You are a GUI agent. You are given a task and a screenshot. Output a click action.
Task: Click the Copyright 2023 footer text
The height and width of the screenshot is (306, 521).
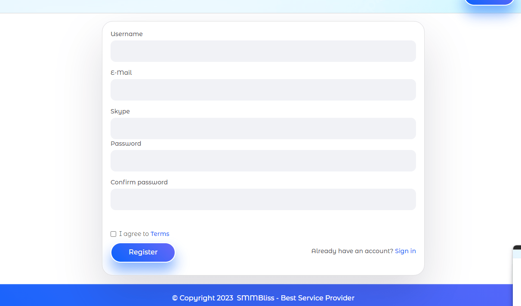pyautogui.click(x=203, y=298)
